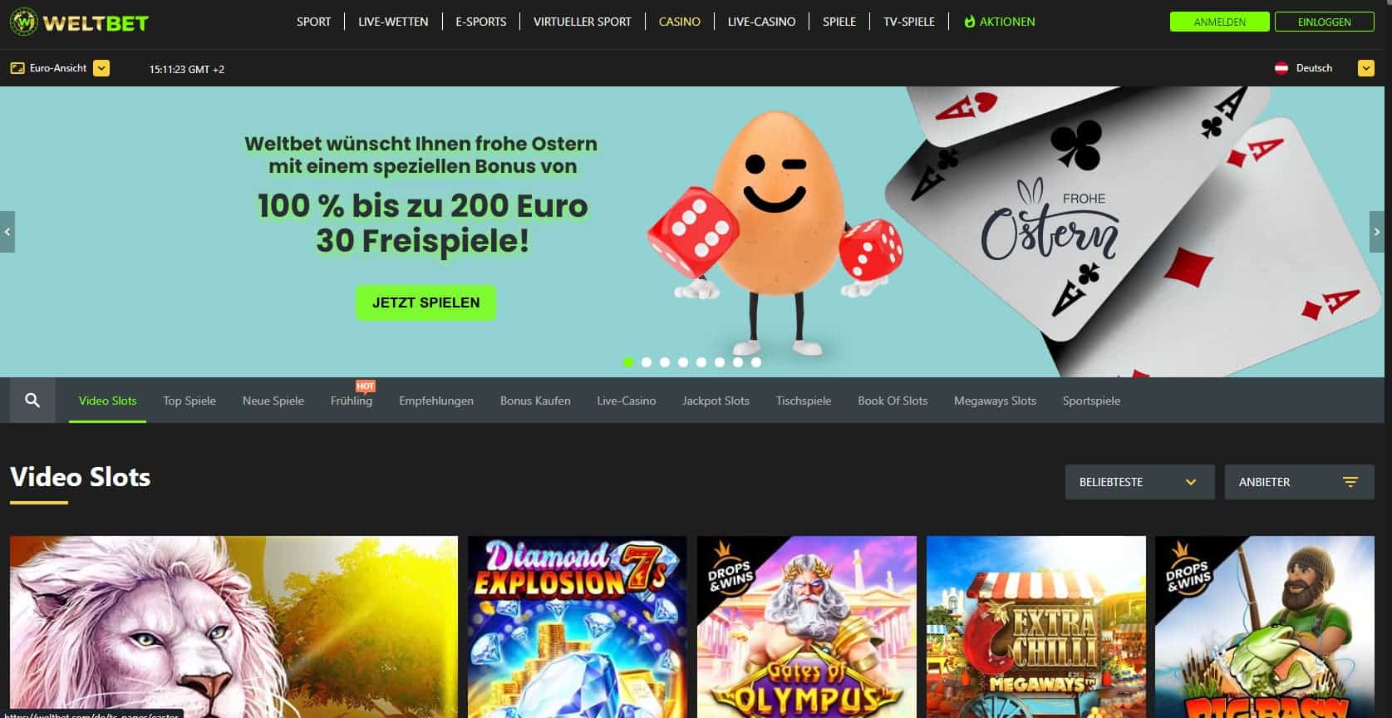Viewport: 1392px width, 718px height.
Task: Select the fourth banner carousel dot
Action: point(683,362)
